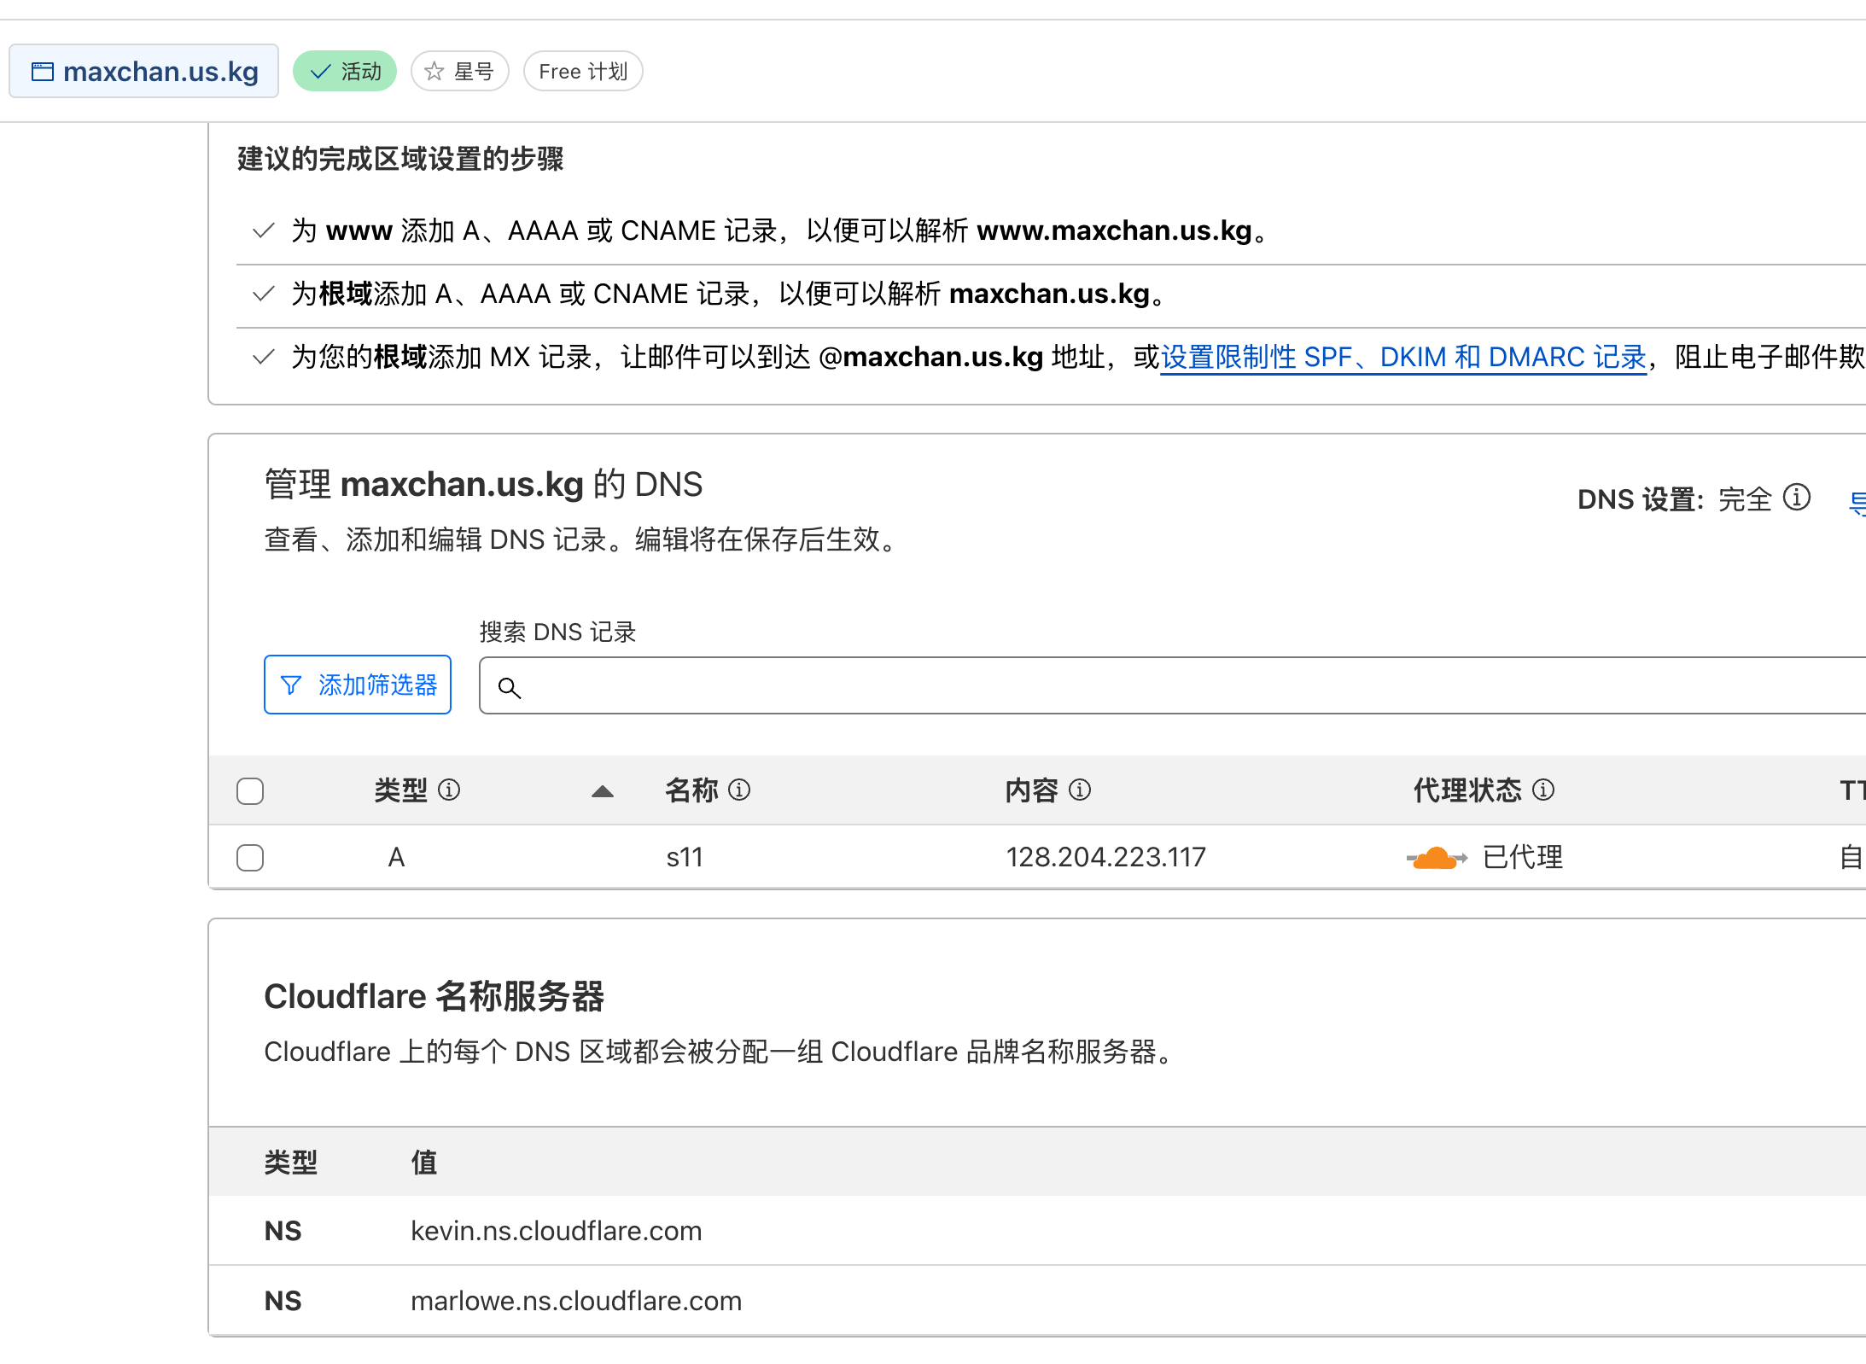Click info icon next to 名称 header

[739, 790]
